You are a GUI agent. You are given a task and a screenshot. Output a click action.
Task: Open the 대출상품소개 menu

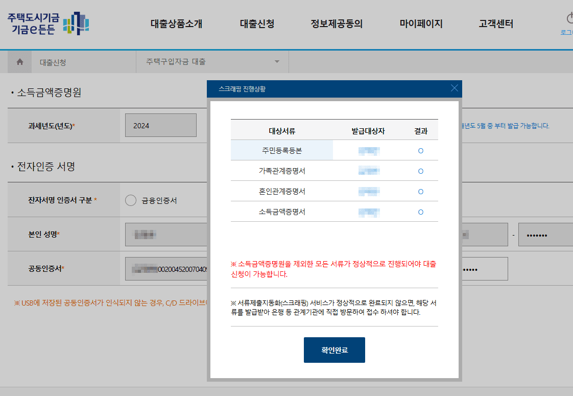(176, 23)
